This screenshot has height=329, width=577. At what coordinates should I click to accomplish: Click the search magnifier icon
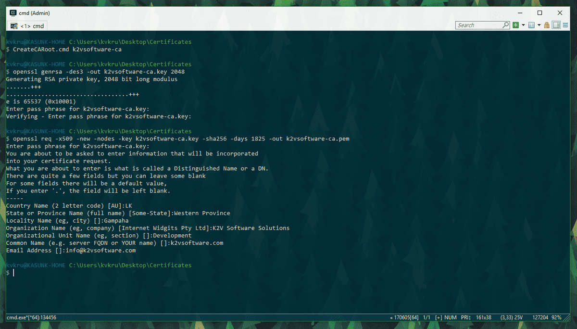coord(506,25)
